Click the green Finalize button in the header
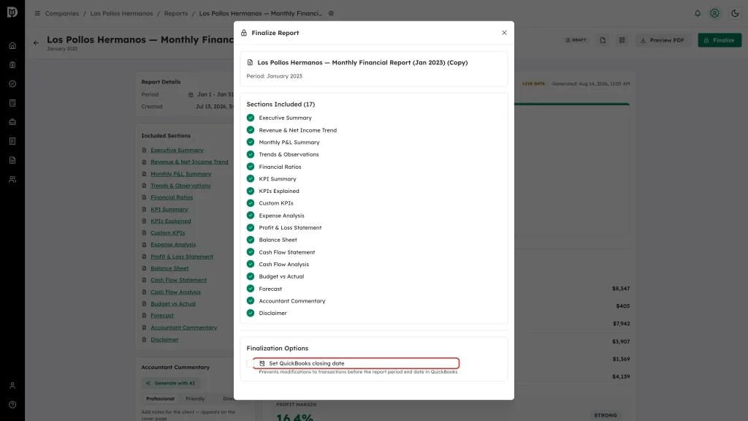The image size is (748, 421). coord(720,40)
